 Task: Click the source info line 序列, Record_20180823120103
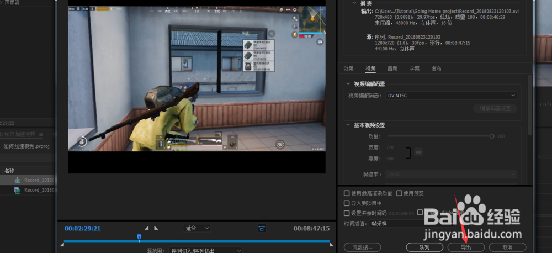tap(408, 37)
